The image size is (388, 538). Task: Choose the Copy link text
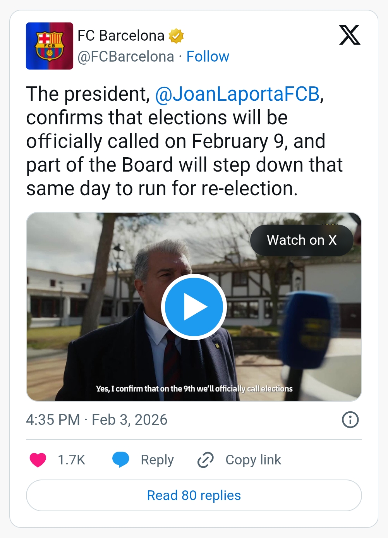[x=253, y=460]
